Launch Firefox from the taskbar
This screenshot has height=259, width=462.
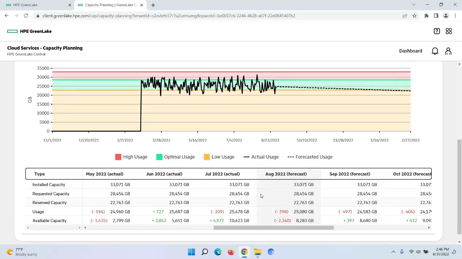tap(231, 252)
